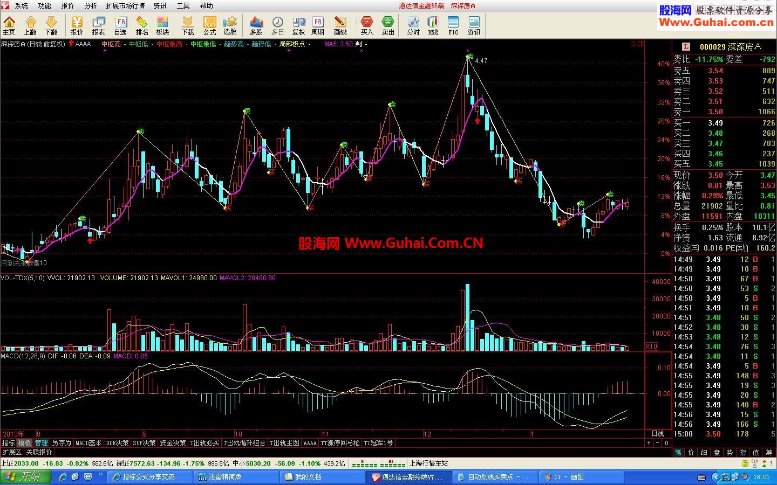The height and width of the screenshot is (485, 777).
Task: Select the 管理 tab below the chart
Action: (41, 443)
